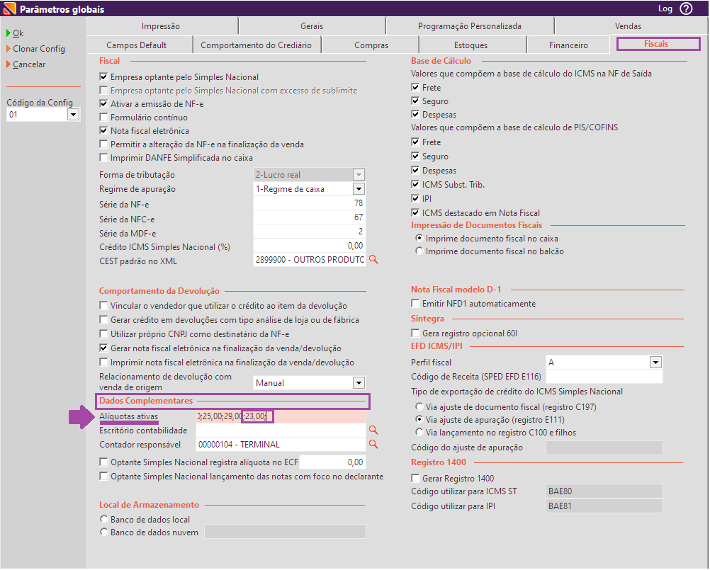710x570 pixels.
Task: Toggle Gerar nota fiscal eletrônica na finalização
Action: pyautogui.click(x=103, y=348)
